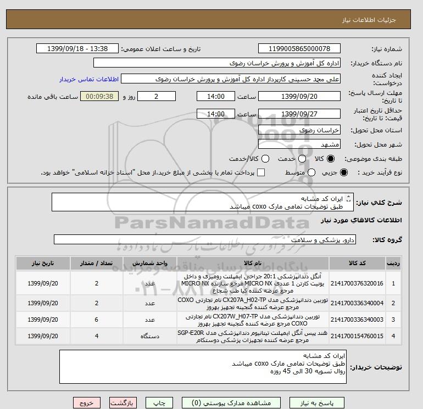Click the price validity date 1399/09/27 field
This screenshot has width=423, height=409.
(299, 114)
